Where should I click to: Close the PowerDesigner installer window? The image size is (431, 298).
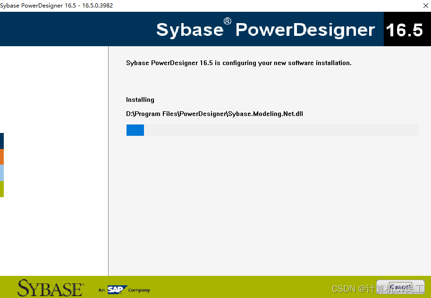click(425, 6)
